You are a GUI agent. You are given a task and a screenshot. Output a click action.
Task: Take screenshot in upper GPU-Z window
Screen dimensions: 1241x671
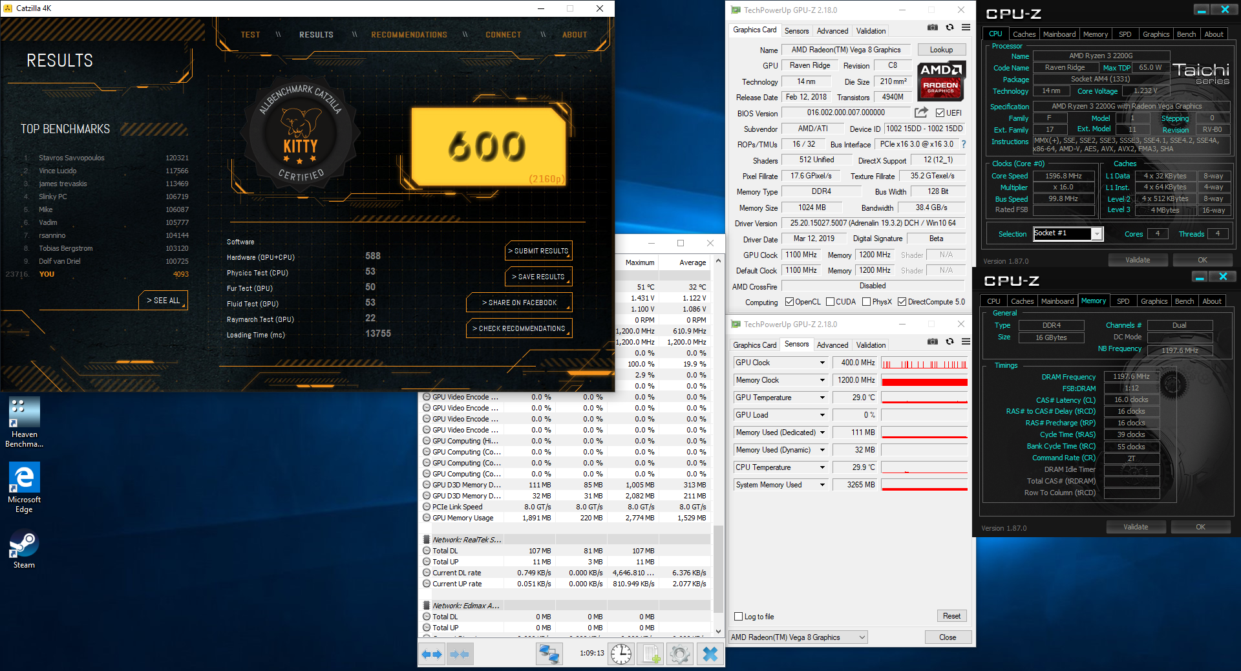[933, 28]
